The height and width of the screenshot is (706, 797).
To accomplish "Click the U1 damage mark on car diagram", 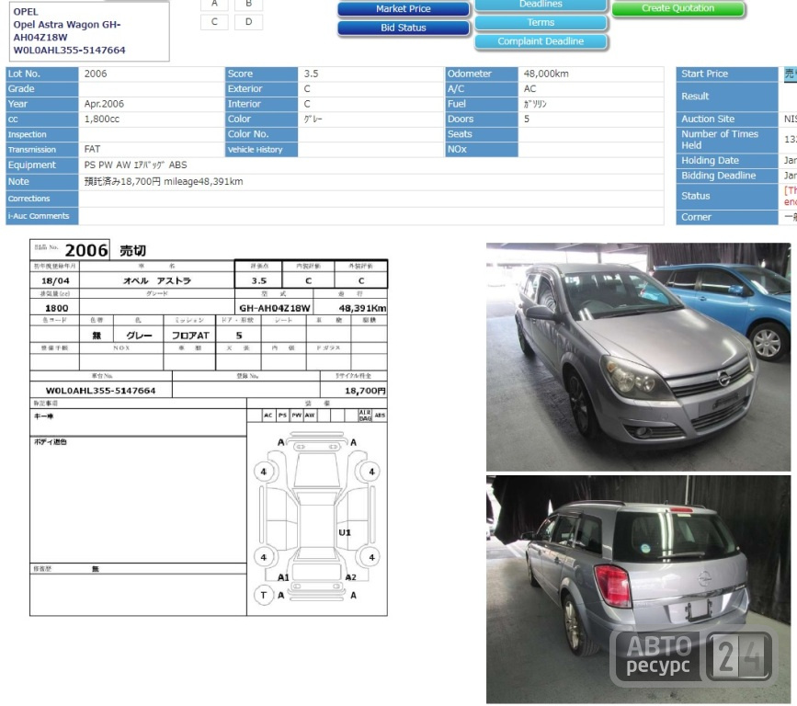I will click(345, 532).
